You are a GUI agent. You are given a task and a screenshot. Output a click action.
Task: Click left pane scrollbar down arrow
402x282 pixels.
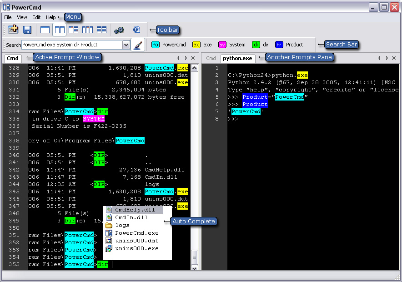click(195, 268)
